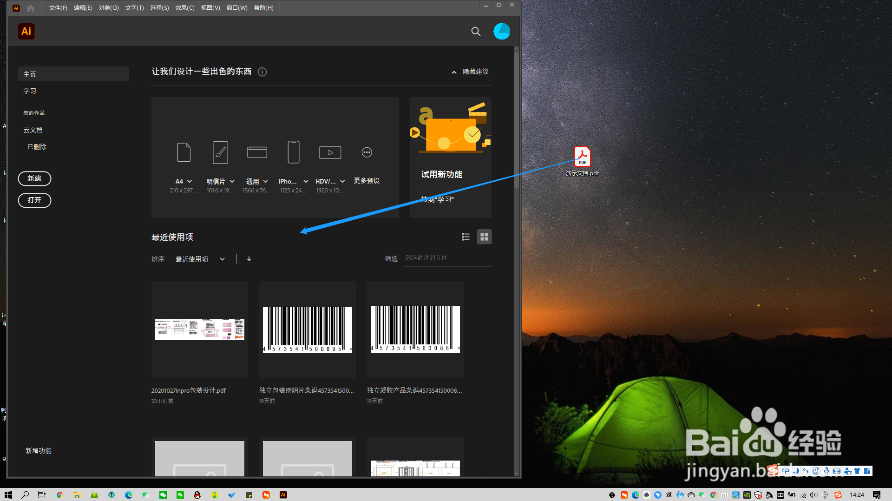
Task: Open 演示文档.pdf icon on desktop
Action: tap(582, 161)
